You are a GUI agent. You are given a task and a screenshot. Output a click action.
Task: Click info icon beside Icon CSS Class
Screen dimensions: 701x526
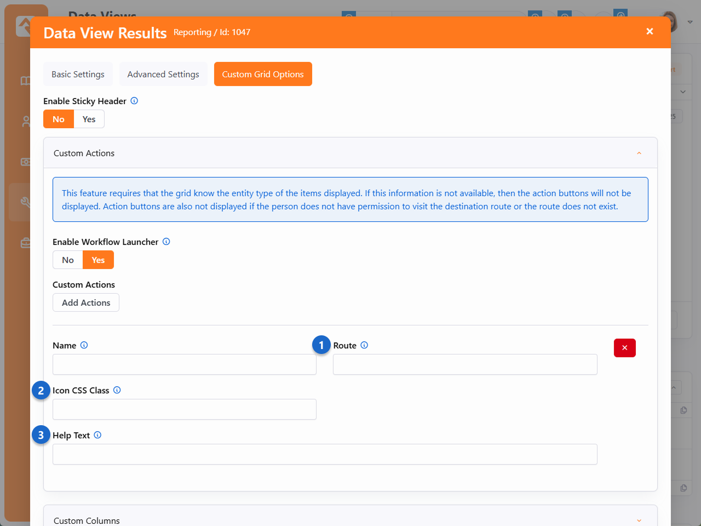coord(117,390)
